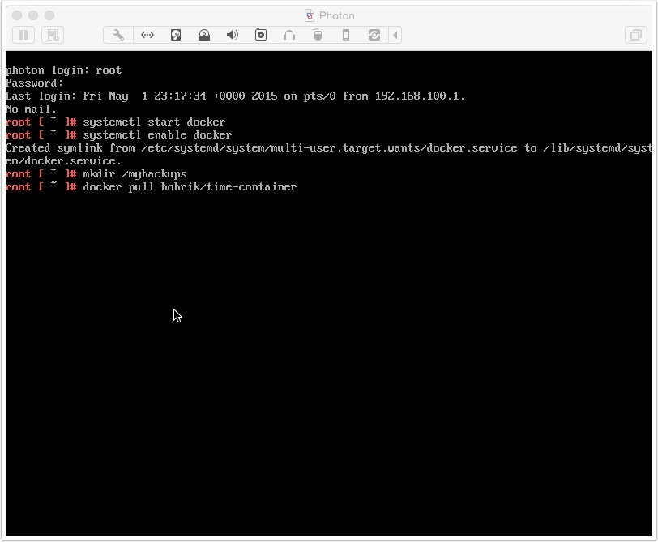Click the Photon document icon in title bar
Viewport: 658px width, 542px height.
pos(310,15)
